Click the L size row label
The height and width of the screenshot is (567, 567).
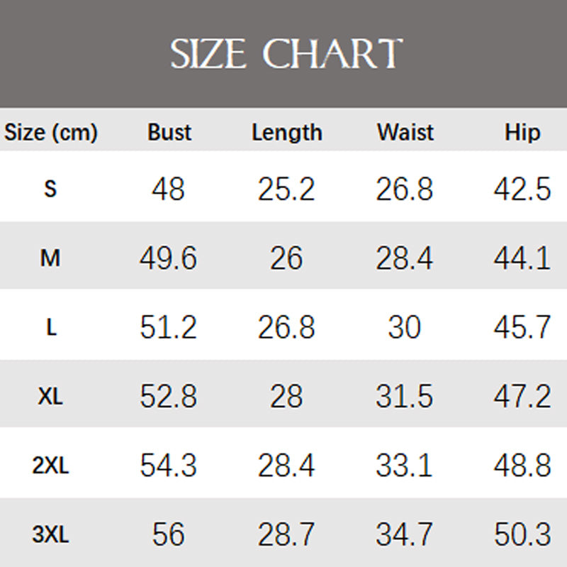(50, 327)
